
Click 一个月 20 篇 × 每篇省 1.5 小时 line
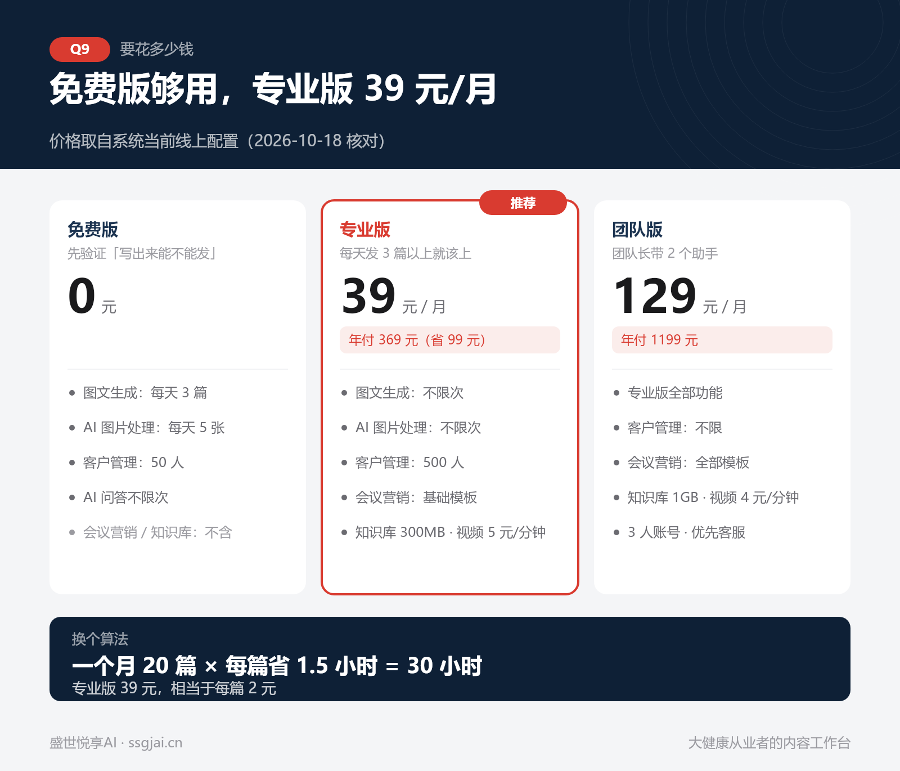pyautogui.click(x=277, y=666)
